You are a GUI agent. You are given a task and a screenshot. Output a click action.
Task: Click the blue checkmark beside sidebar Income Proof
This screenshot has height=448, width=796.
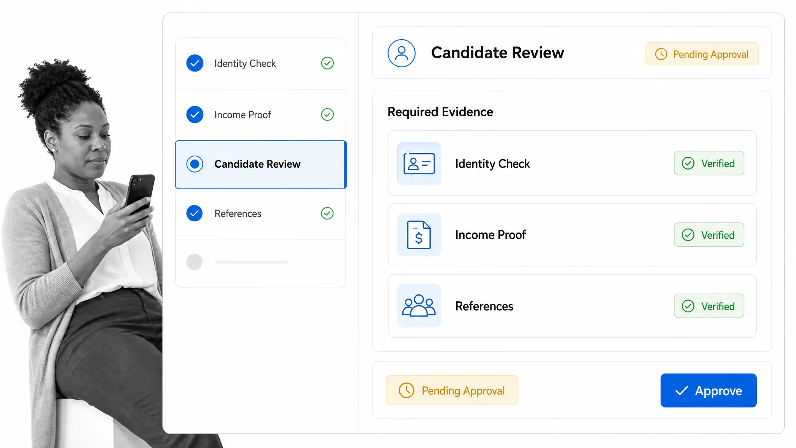[x=195, y=114]
